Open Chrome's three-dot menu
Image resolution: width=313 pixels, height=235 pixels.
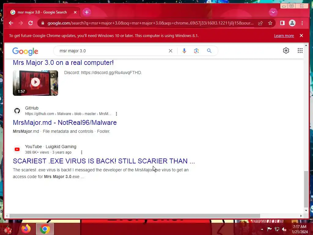coord(302,23)
